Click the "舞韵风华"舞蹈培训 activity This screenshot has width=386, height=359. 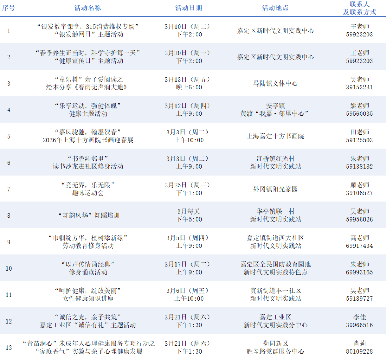click(88, 216)
